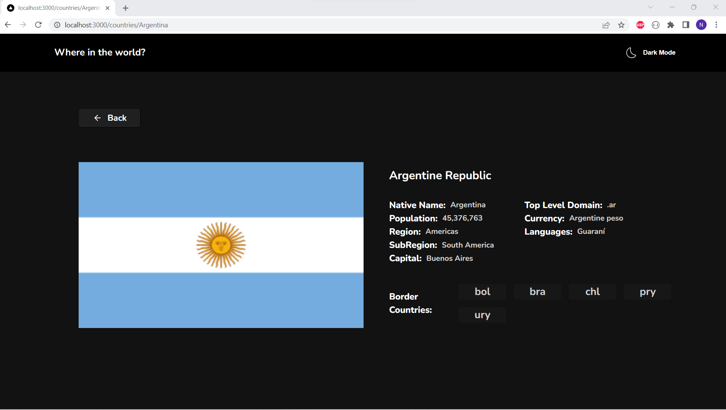Bookmark this page with star icon
Image resolution: width=726 pixels, height=410 pixels.
tap(621, 25)
